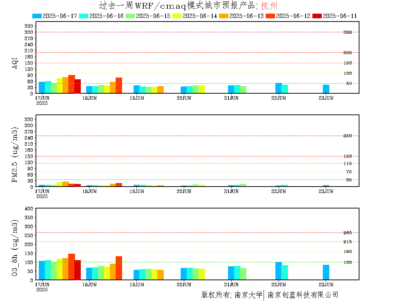Click the blue AQI bar on 22JUN

coord(279,88)
